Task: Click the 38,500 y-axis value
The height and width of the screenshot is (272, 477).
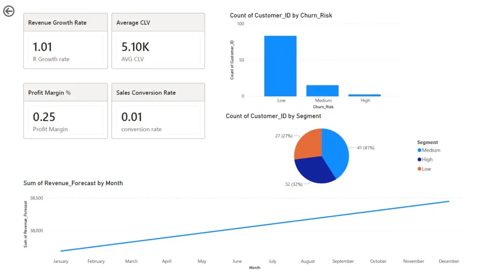Action: (x=37, y=198)
